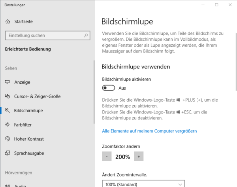This screenshot has width=237, height=187.
Task: Open the Hoher Kontrast palette icon
Action: [x=7, y=139]
